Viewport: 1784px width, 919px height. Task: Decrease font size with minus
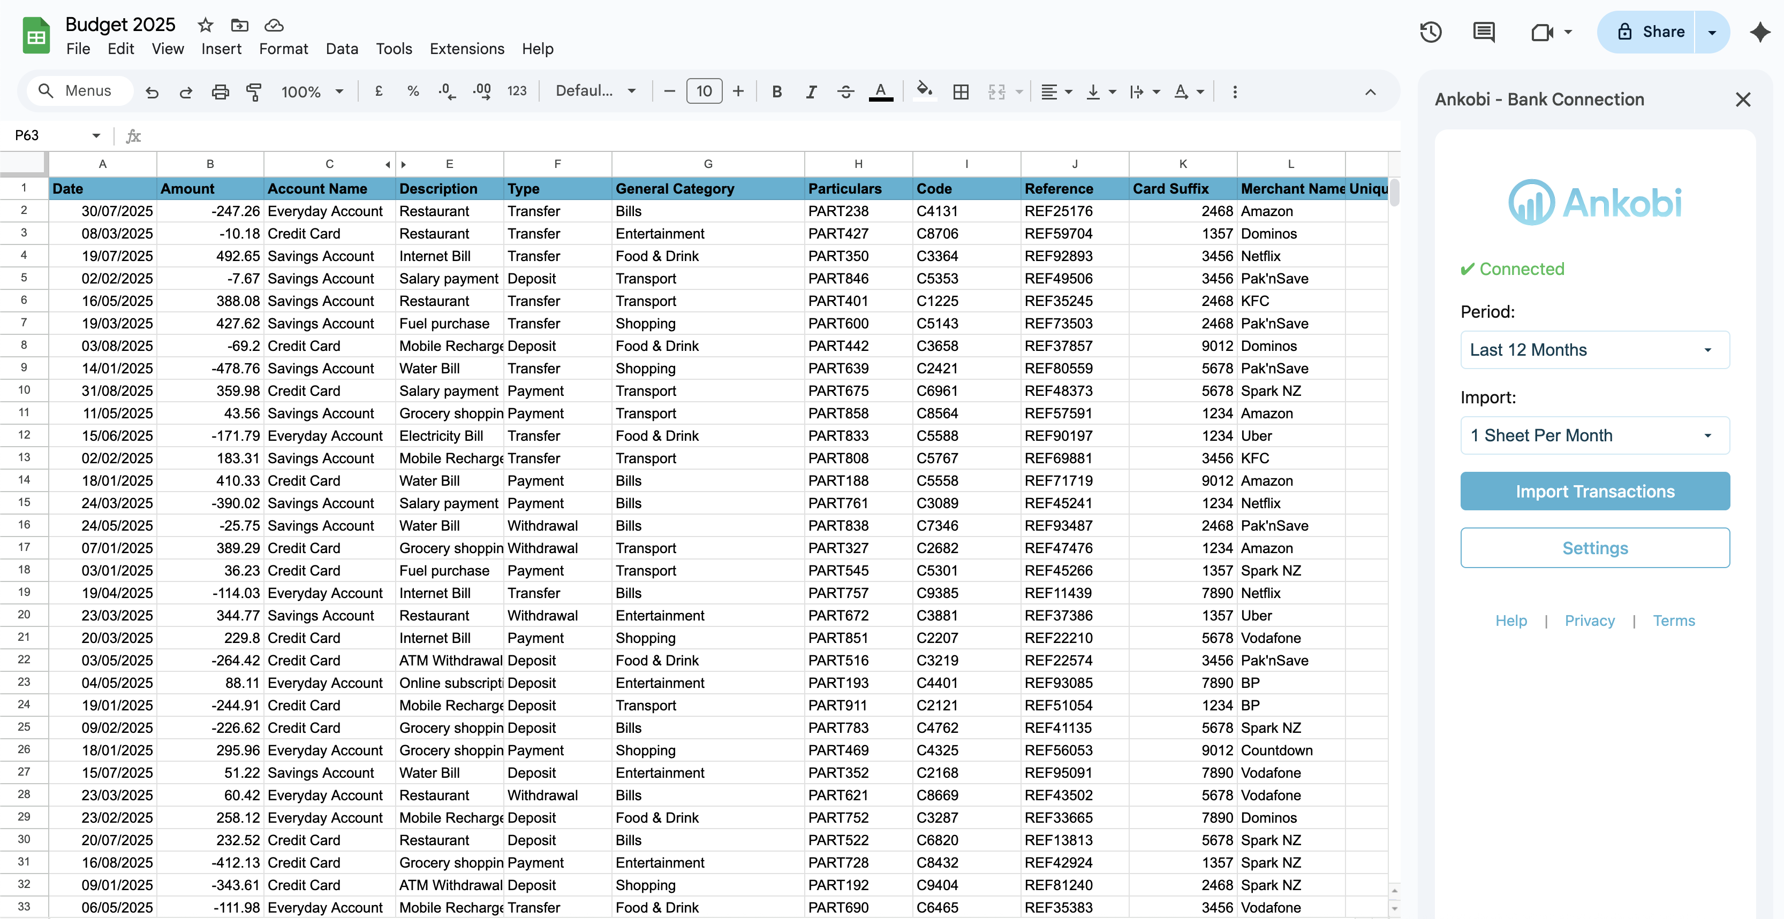click(x=669, y=90)
